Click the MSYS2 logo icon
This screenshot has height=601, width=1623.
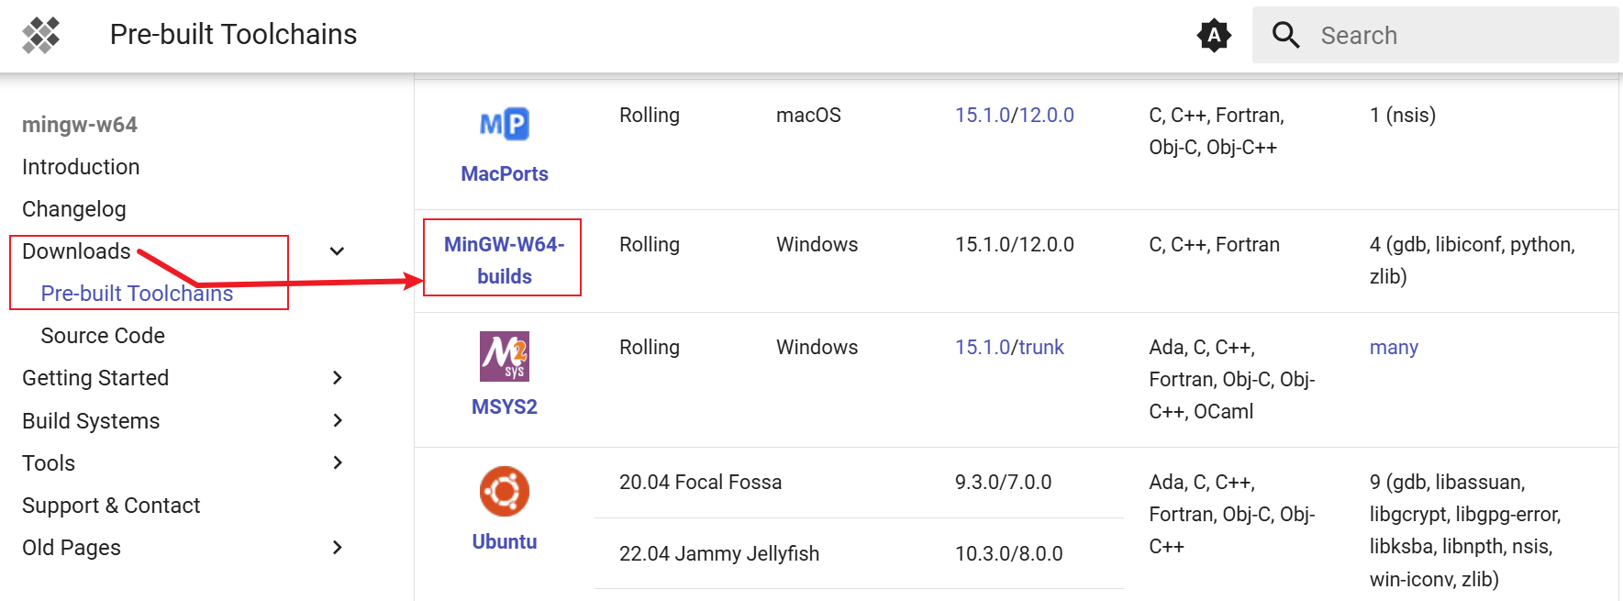[505, 356]
